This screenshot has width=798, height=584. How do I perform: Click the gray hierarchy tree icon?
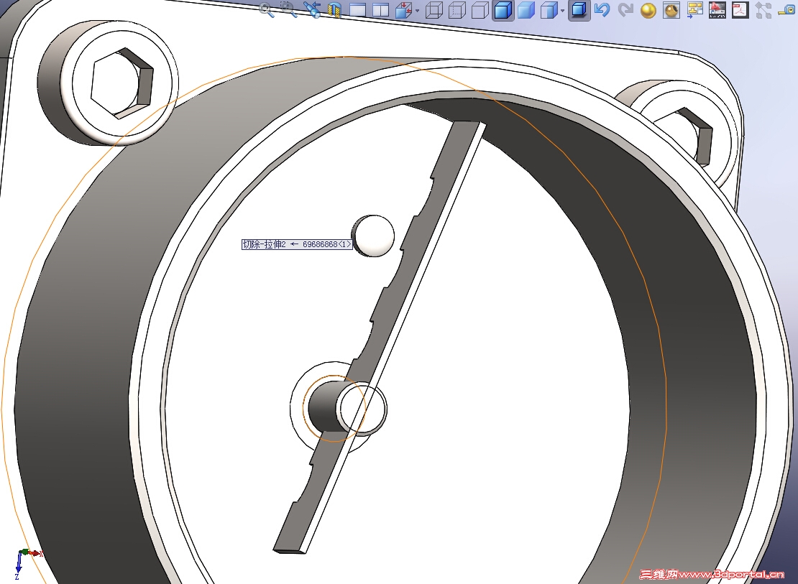(763, 10)
